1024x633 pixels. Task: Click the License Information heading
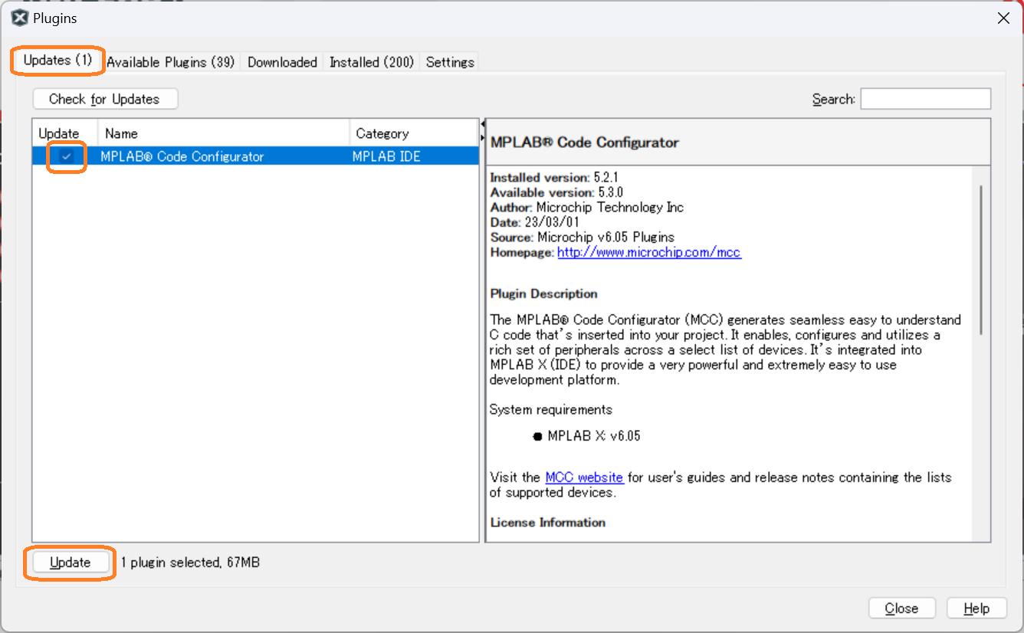(x=548, y=522)
